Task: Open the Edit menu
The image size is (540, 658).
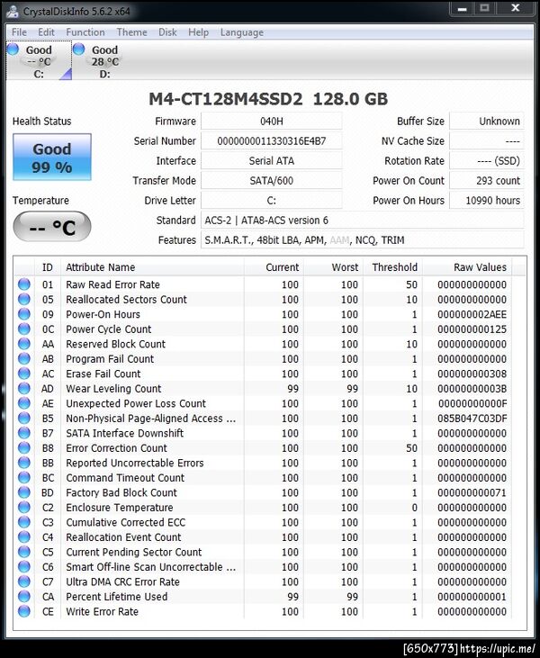Action: pos(46,32)
